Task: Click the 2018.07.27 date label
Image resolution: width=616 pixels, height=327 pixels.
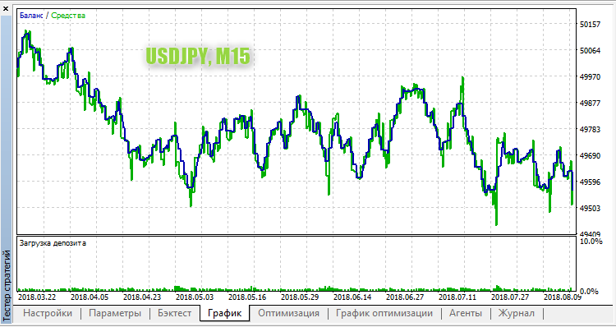Action: (510, 297)
